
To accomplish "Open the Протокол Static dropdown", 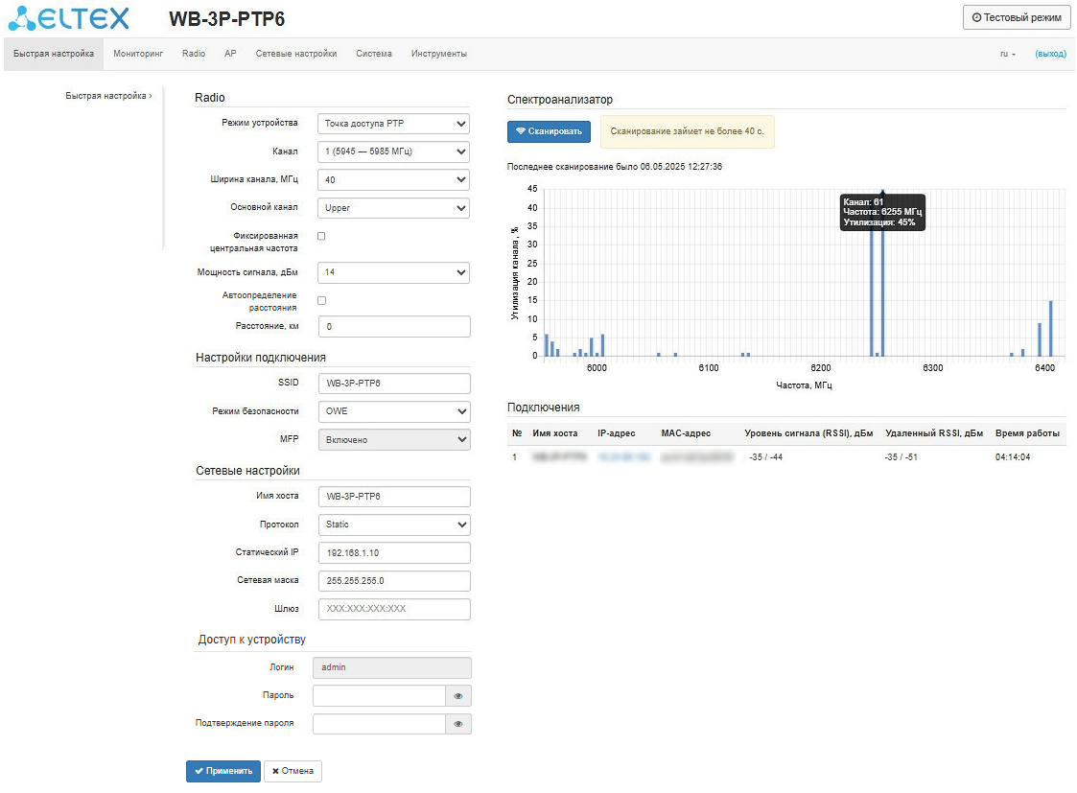I will click(x=394, y=525).
